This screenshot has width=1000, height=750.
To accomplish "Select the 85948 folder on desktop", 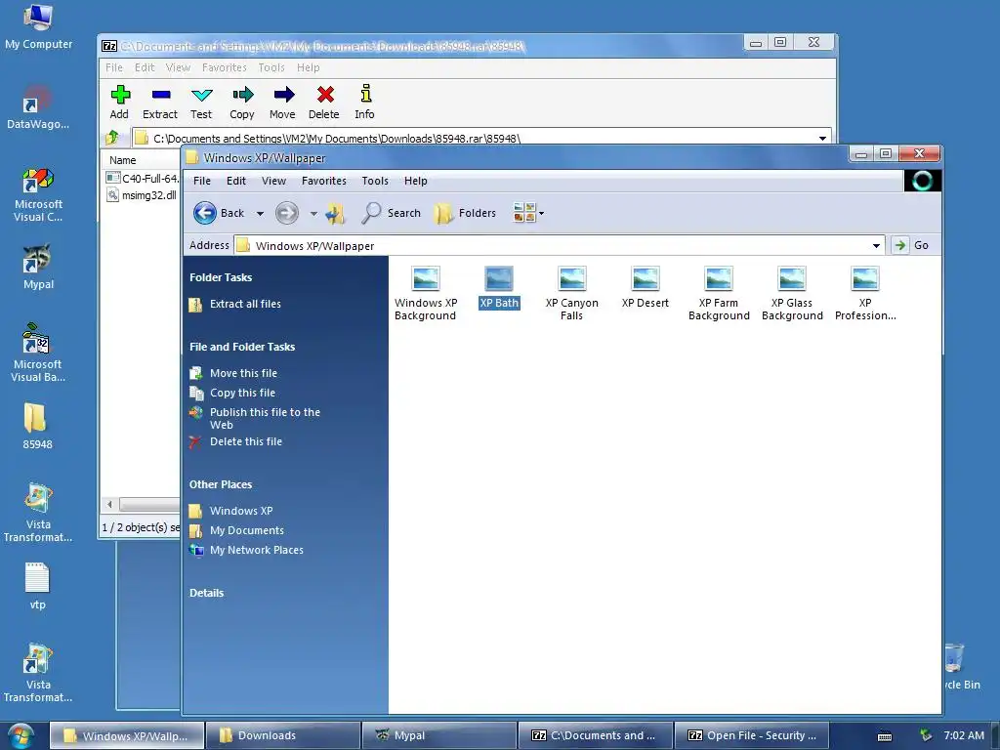I will (x=37, y=427).
